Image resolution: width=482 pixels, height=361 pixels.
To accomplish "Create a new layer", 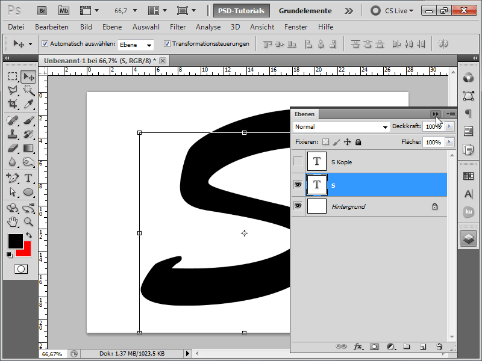I will 423,347.
